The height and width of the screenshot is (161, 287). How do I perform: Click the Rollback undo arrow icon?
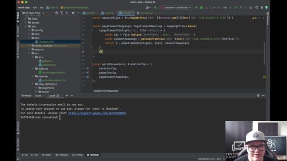pyautogui.click(x=251, y=8)
